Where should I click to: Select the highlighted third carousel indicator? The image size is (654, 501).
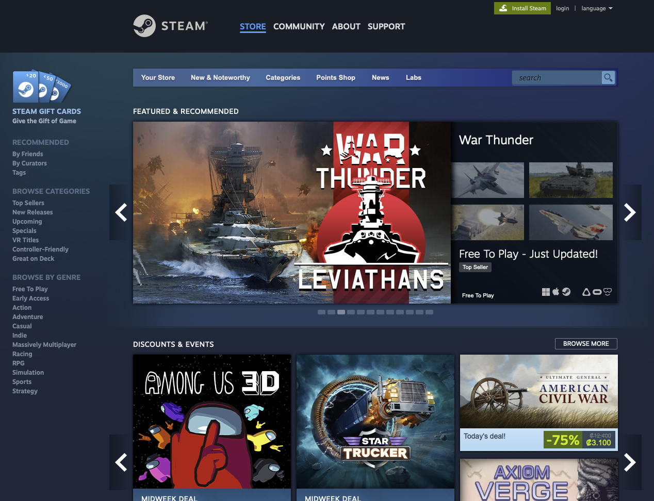click(341, 312)
